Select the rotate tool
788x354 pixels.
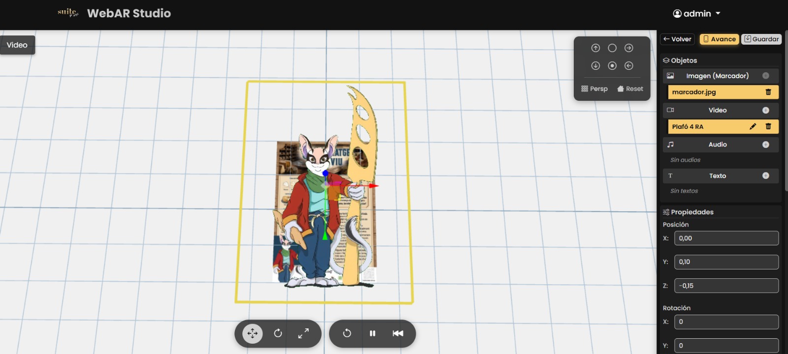click(x=278, y=333)
